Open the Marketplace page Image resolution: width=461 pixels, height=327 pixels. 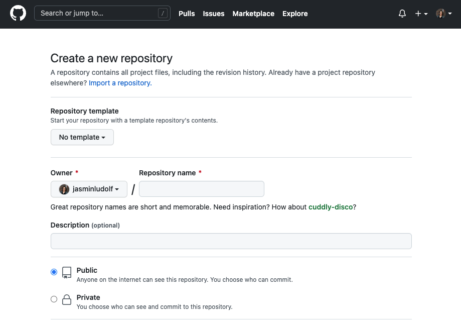click(253, 14)
